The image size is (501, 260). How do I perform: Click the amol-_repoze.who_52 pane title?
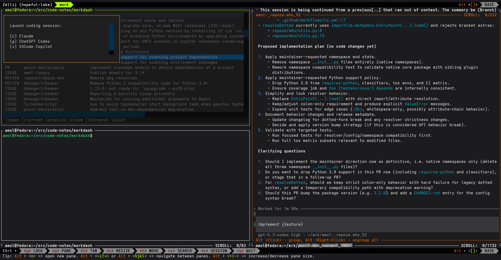point(278,15)
